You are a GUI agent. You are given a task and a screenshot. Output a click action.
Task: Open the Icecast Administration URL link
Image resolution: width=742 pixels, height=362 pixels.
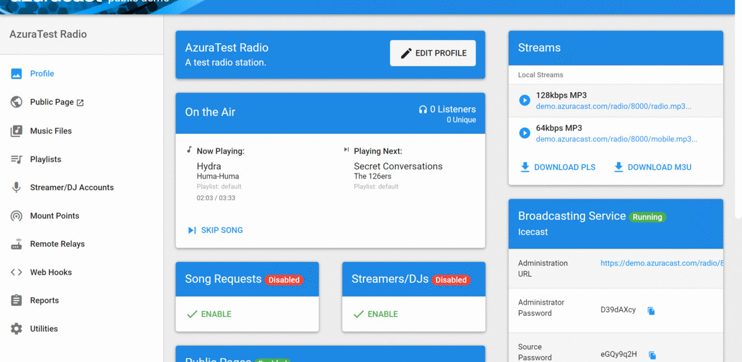coord(662,263)
